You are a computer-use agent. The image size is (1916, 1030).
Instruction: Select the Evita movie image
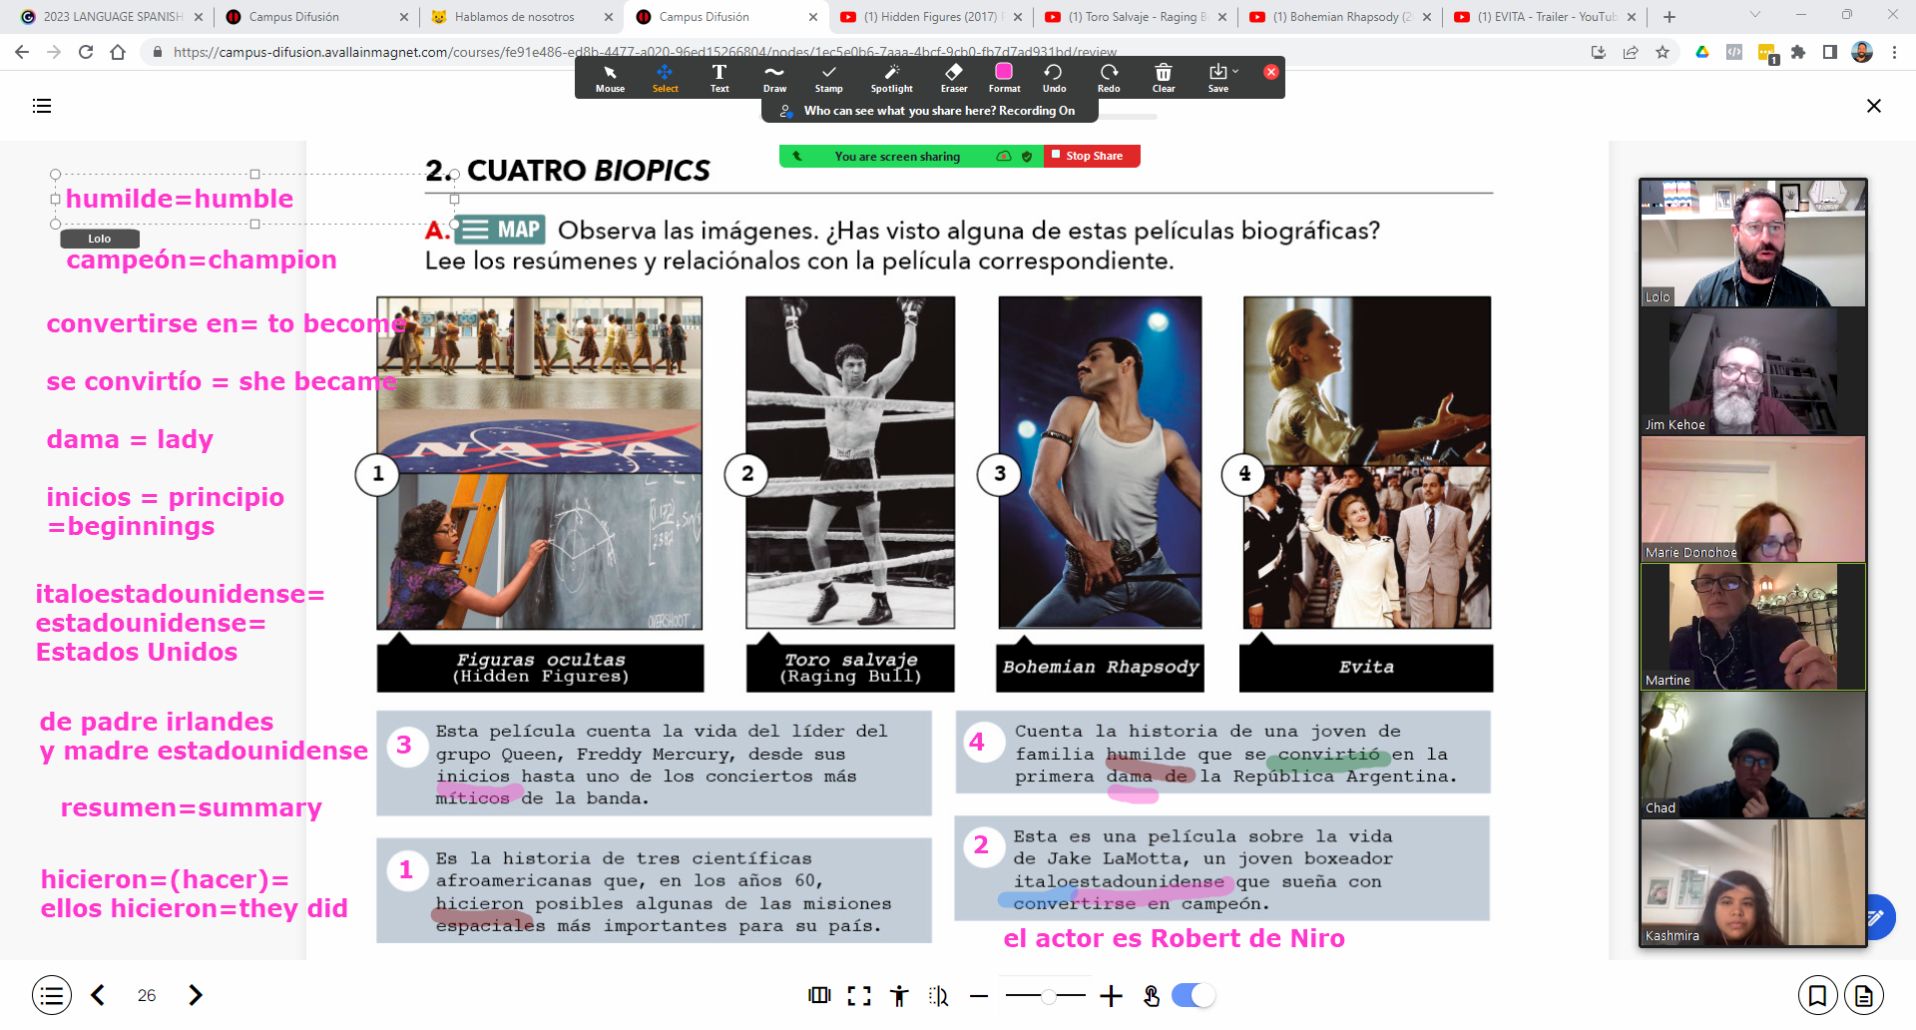click(x=1367, y=463)
